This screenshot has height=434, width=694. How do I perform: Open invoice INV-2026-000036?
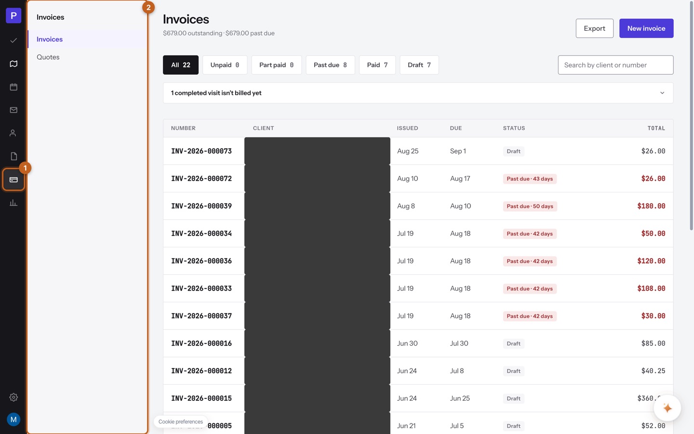(201, 261)
